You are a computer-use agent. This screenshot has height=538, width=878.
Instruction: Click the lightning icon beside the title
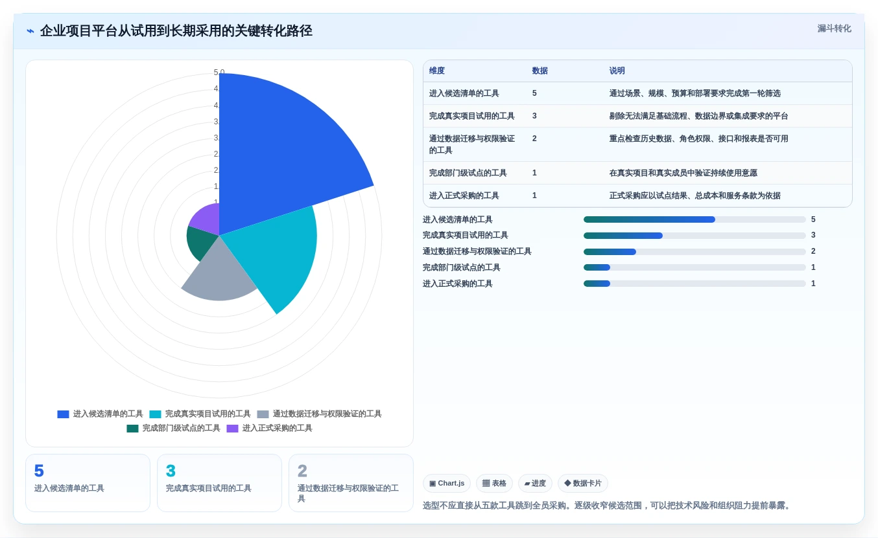point(30,31)
